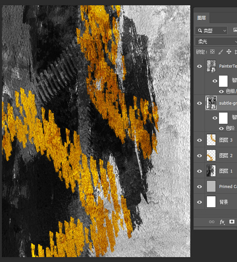Select the 图层 1 thumbnail

211,171
